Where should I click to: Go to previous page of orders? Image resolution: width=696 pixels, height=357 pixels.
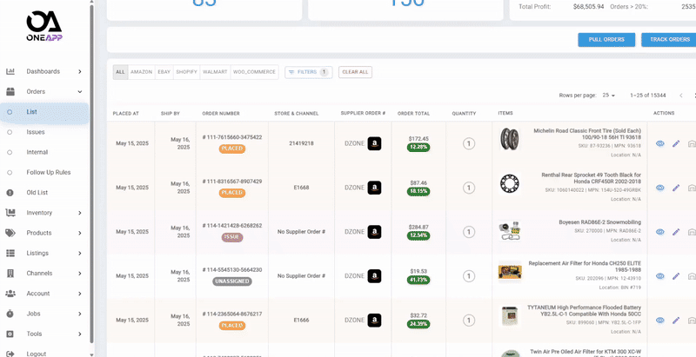click(681, 96)
